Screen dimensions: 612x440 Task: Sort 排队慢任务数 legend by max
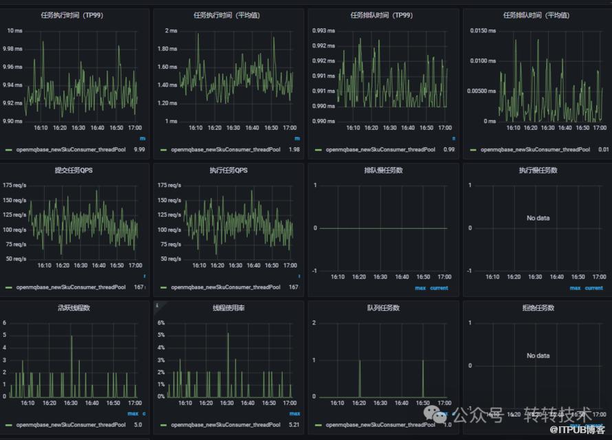(x=420, y=288)
